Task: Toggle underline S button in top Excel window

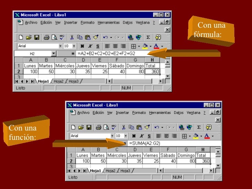Action: (x=98, y=46)
